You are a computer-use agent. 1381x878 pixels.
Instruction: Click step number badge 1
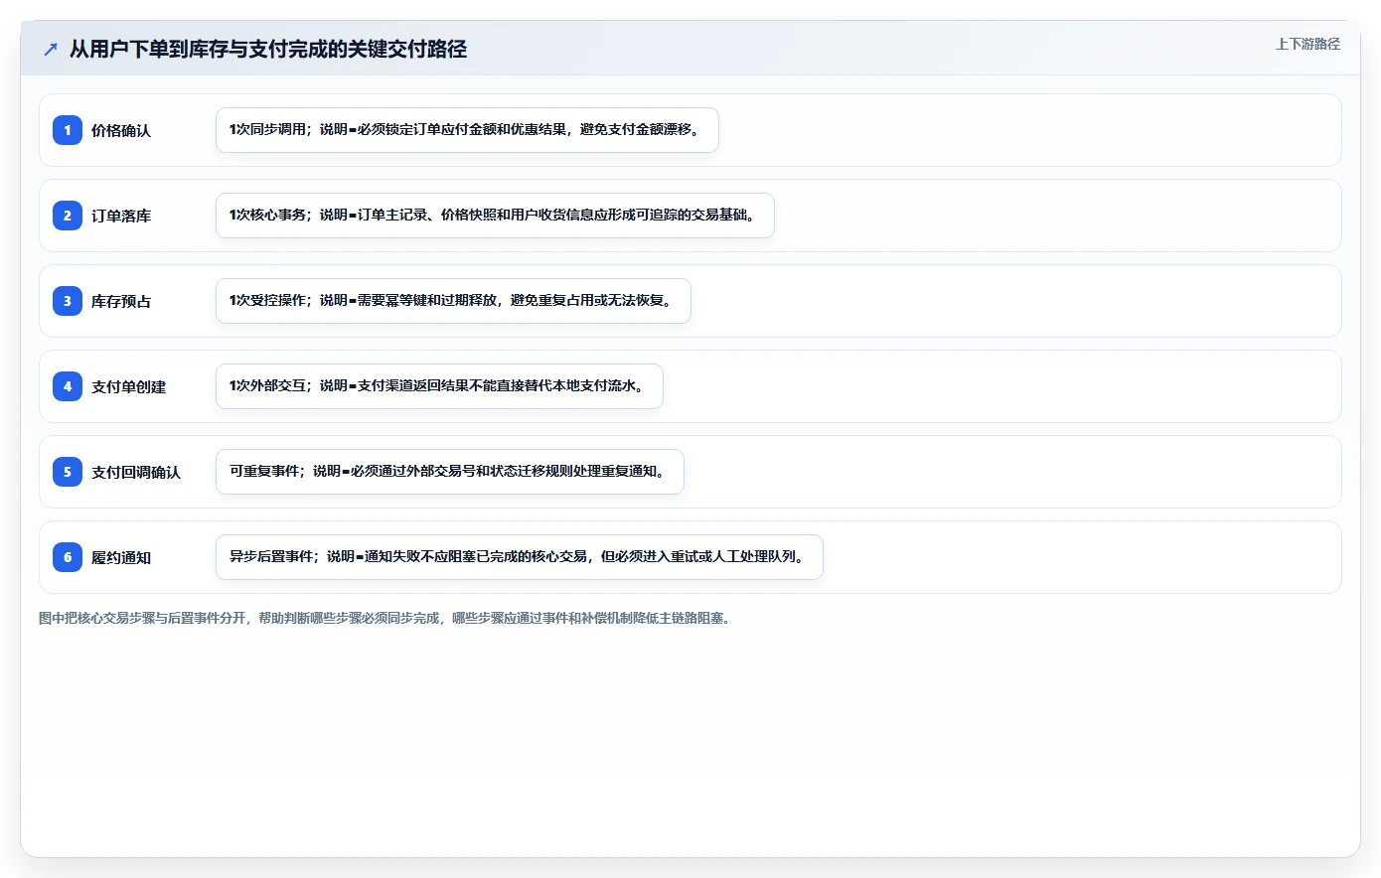point(68,130)
